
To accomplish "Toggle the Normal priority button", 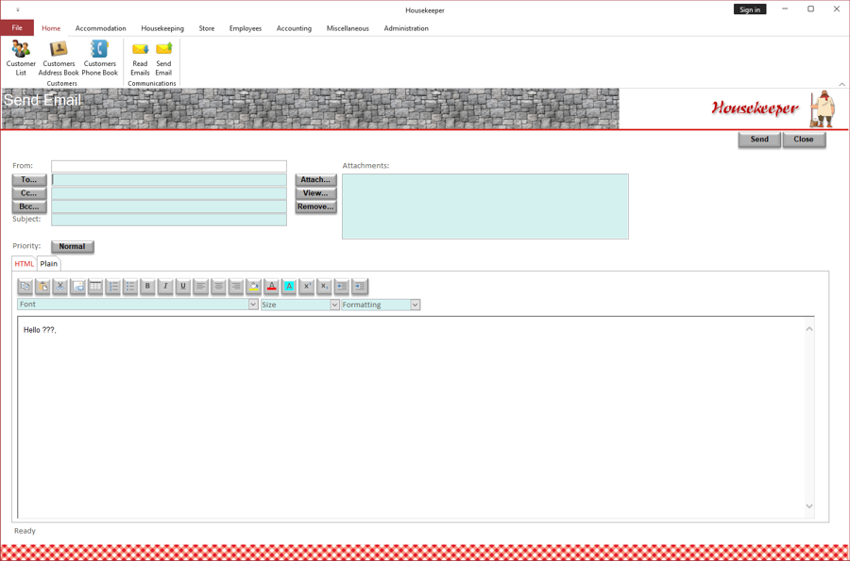I will coord(72,247).
